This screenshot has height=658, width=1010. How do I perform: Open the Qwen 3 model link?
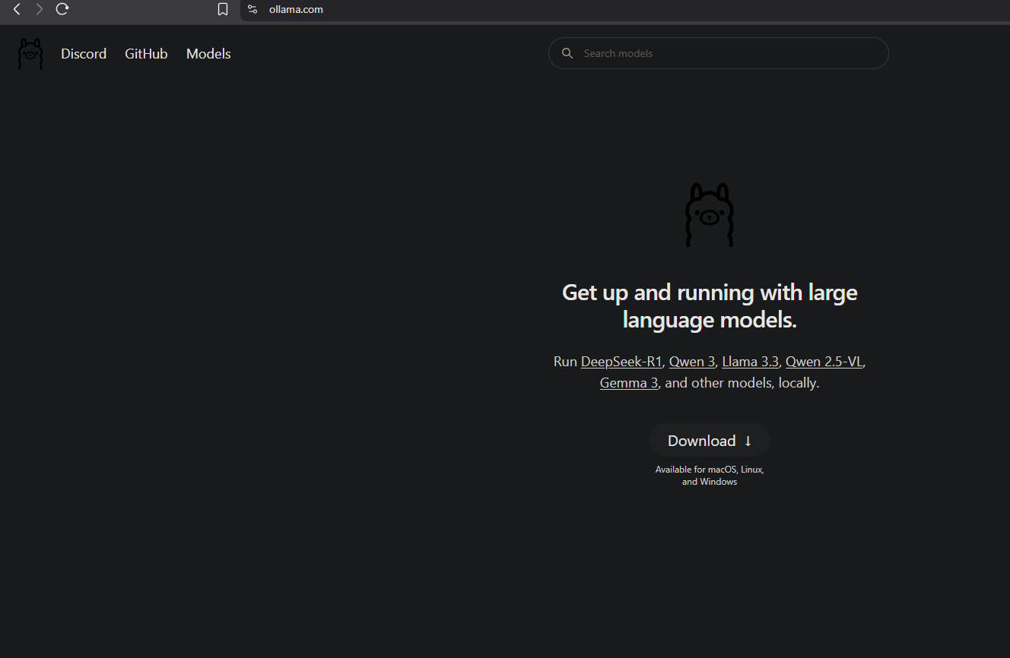[x=692, y=362]
